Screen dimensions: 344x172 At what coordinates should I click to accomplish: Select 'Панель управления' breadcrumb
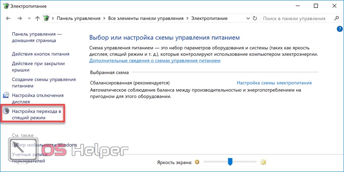coord(79,18)
